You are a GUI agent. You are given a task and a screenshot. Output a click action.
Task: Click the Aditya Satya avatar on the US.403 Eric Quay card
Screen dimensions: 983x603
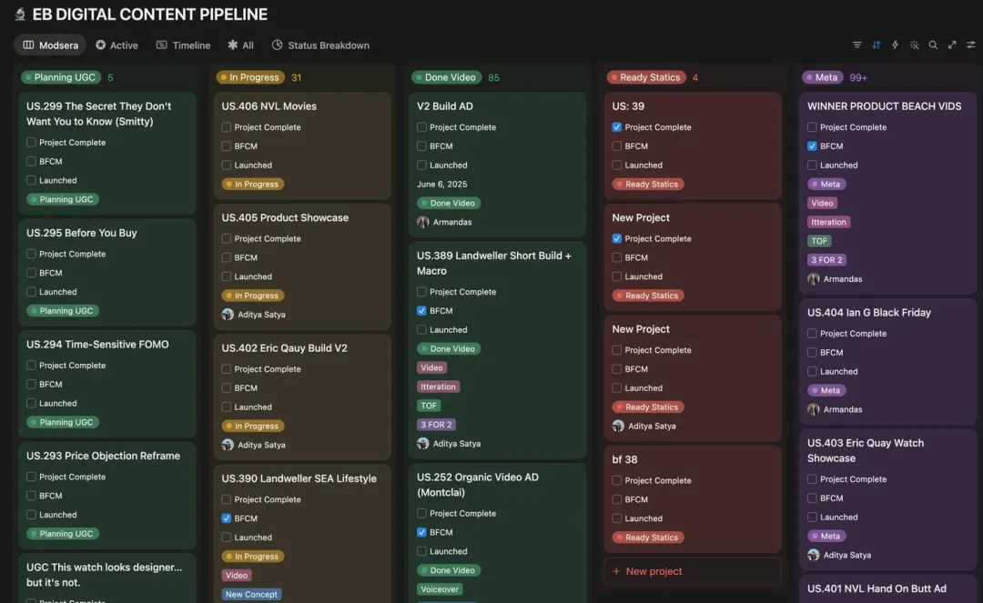coord(813,555)
